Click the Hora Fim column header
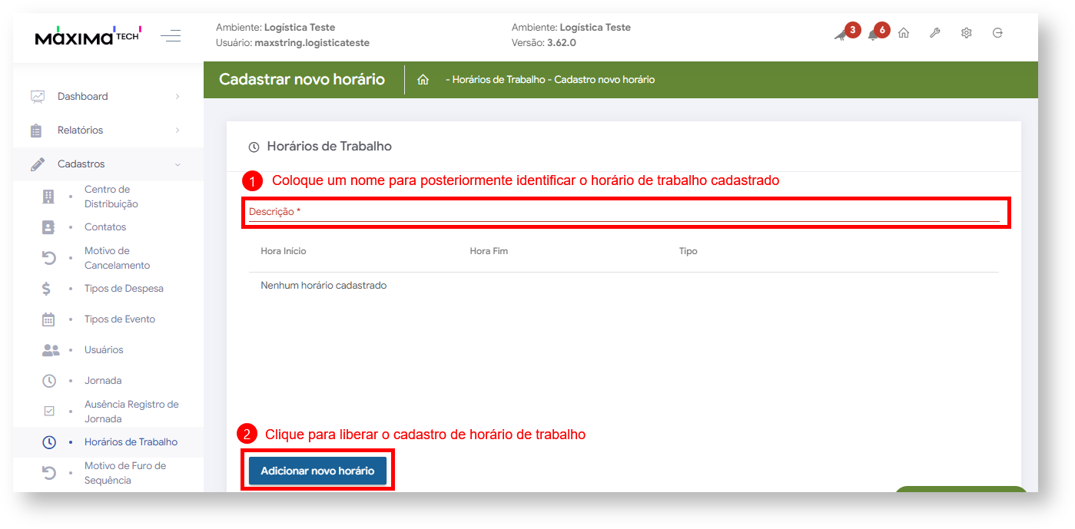Image resolution: width=1075 pixels, height=529 pixels. [489, 251]
